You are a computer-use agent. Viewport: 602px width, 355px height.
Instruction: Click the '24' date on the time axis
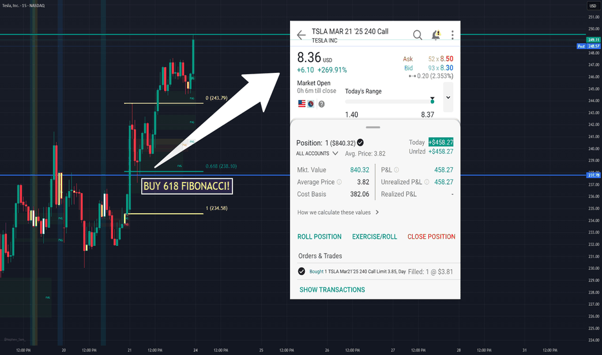pyautogui.click(x=196, y=350)
